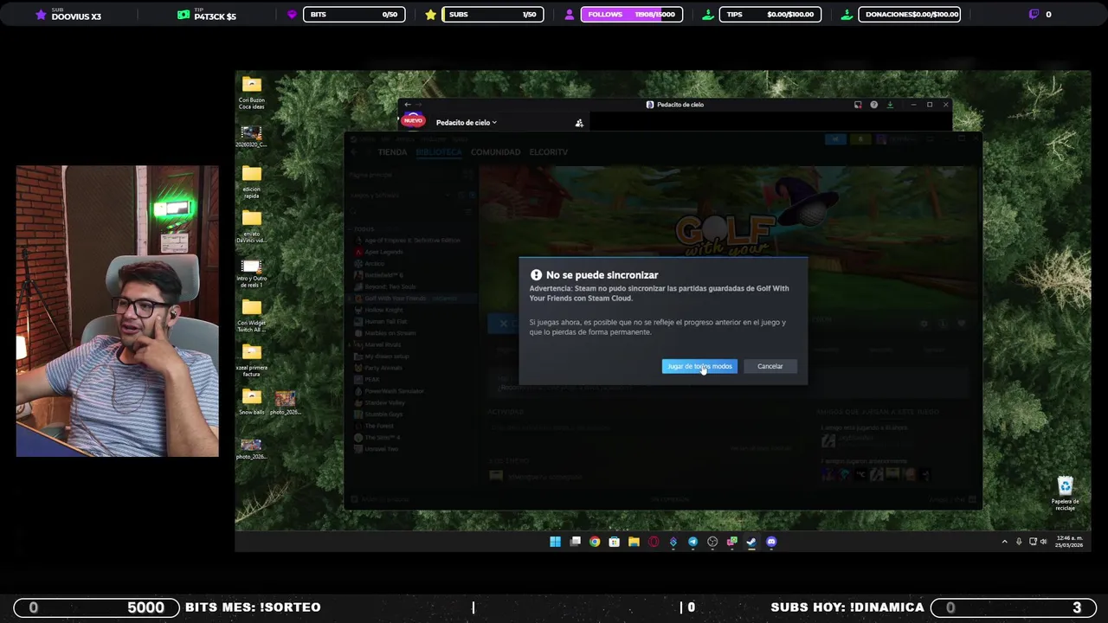This screenshot has width=1108, height=623.
Task: Open the Cori Buzon Coca ideas desktop folder
Action: 252,93
